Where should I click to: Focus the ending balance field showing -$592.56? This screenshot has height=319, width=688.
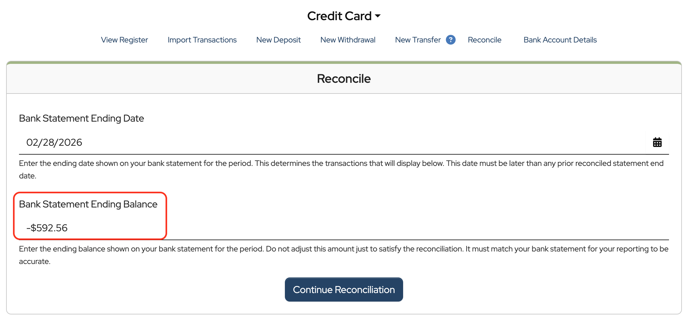pos(306,228)
